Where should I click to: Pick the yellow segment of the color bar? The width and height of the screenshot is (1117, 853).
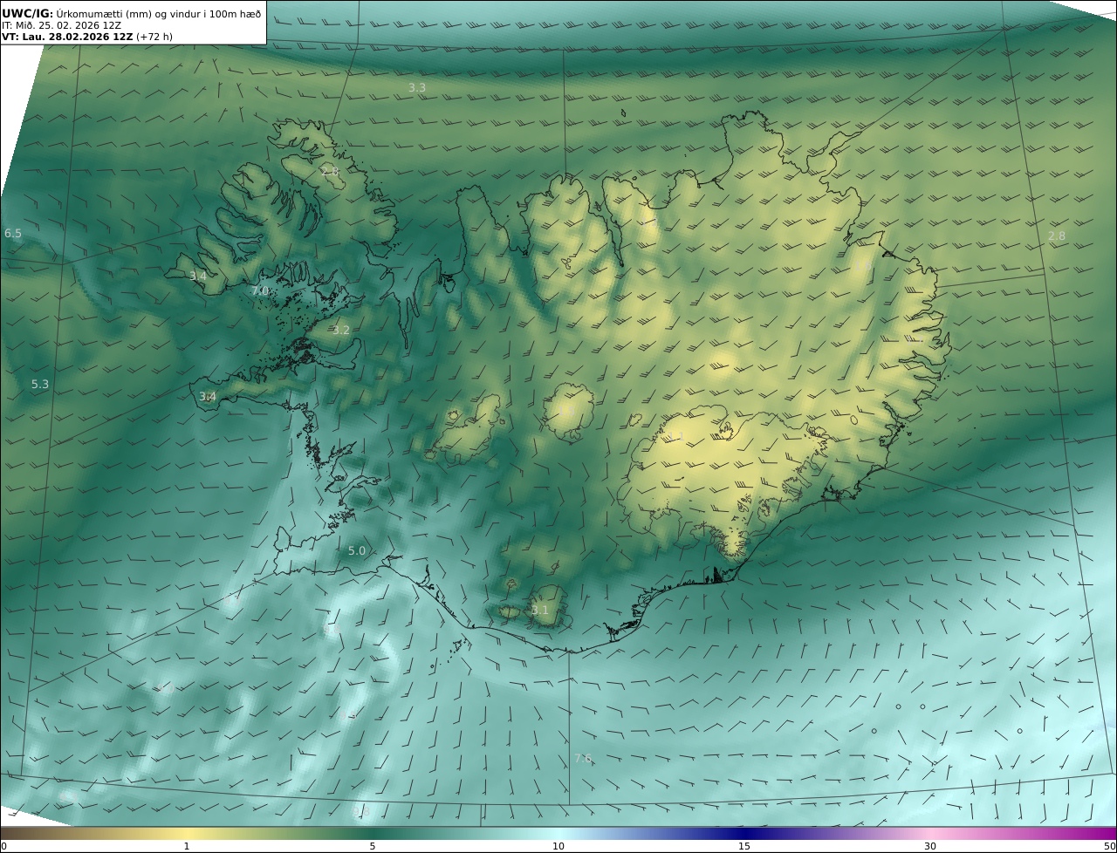pyautogui.click(x=187, y=833)
